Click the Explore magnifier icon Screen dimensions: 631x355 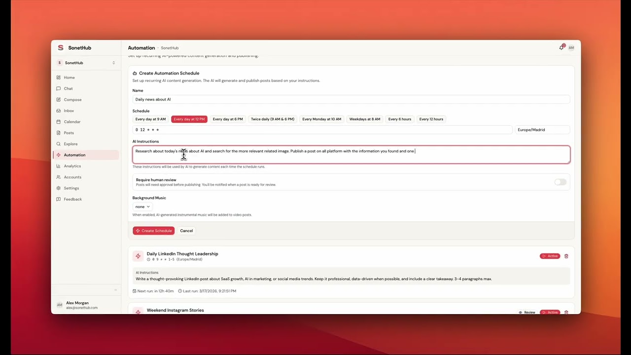click(x=59, y=144)
